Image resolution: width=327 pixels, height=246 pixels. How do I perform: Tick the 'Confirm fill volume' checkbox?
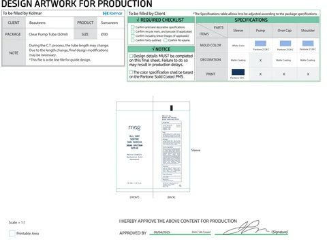pos(166,40)
